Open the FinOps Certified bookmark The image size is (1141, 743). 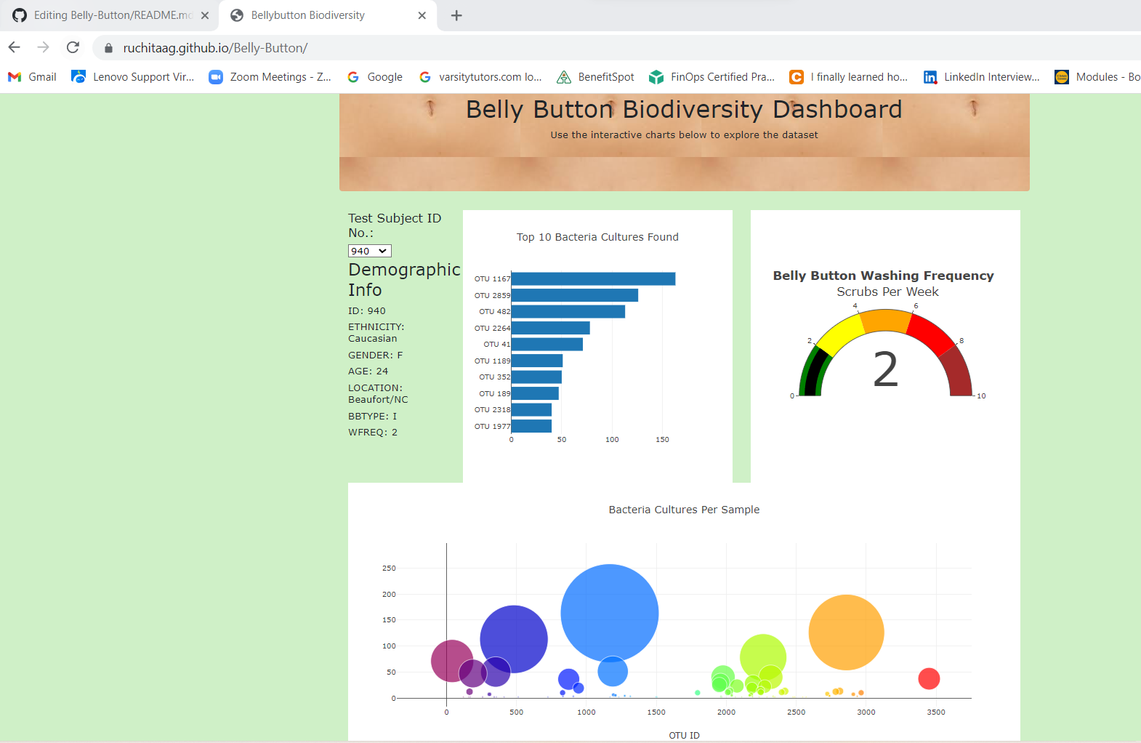711,77
